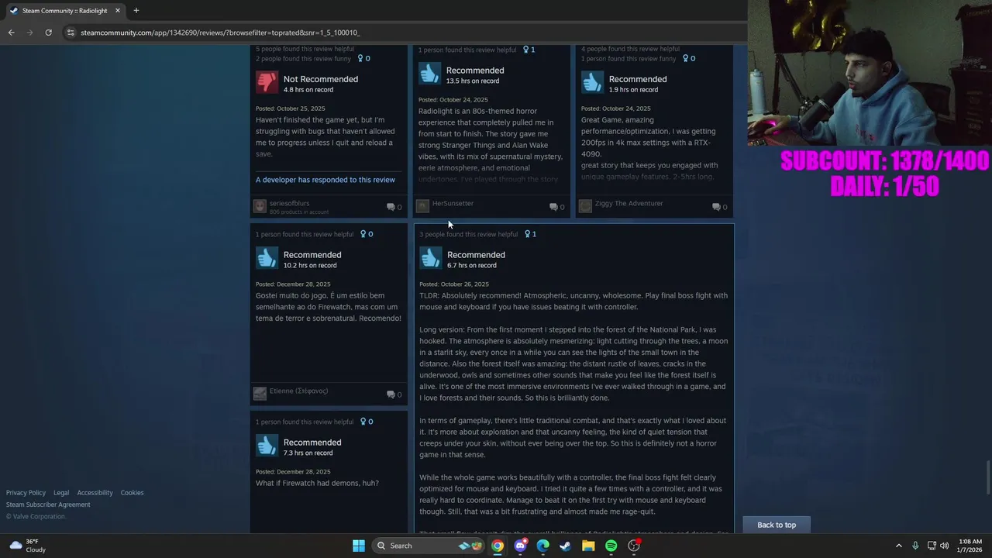Click award icon on 1.9 hrs review
This screenshot has width=992, height=558.
(x=688, y=58)
